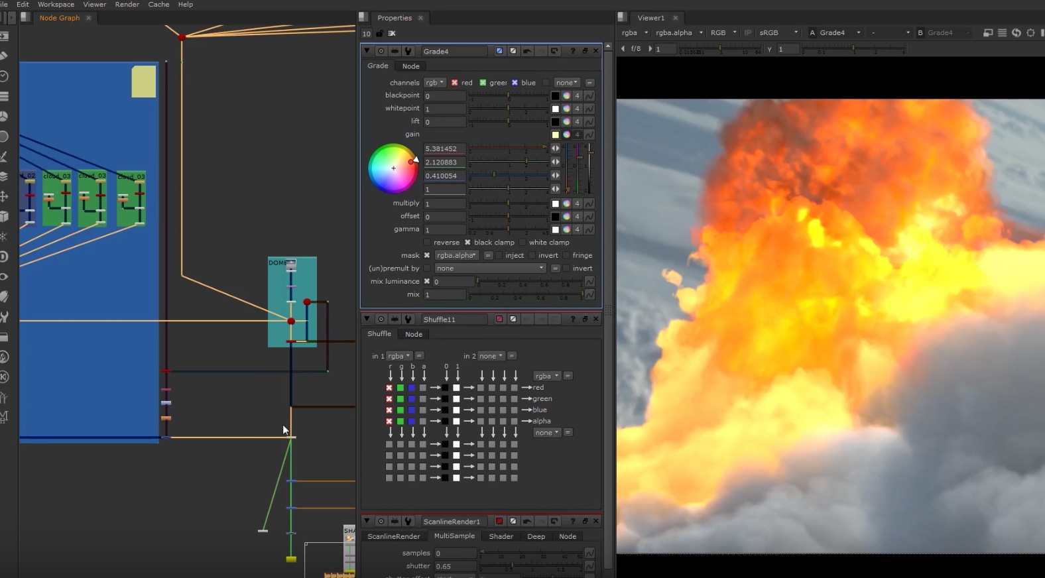Collapse the ScanlineRender1 panel arrow

pyautogui.click(x=367, y=521)
